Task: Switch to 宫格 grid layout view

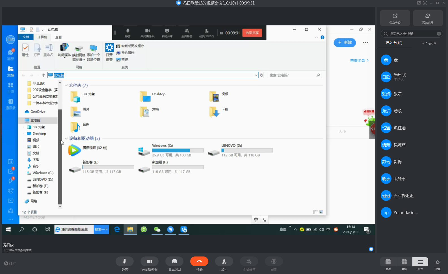Action: [x=404, y=262]
